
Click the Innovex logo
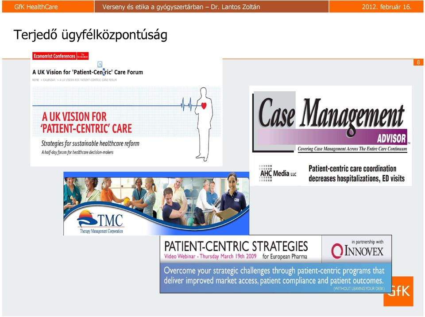coord(357,251)
